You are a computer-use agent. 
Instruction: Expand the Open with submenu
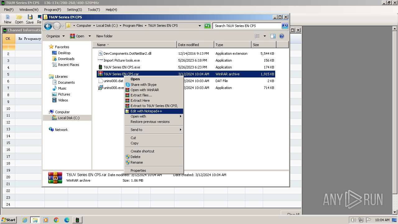coord(154,116)
